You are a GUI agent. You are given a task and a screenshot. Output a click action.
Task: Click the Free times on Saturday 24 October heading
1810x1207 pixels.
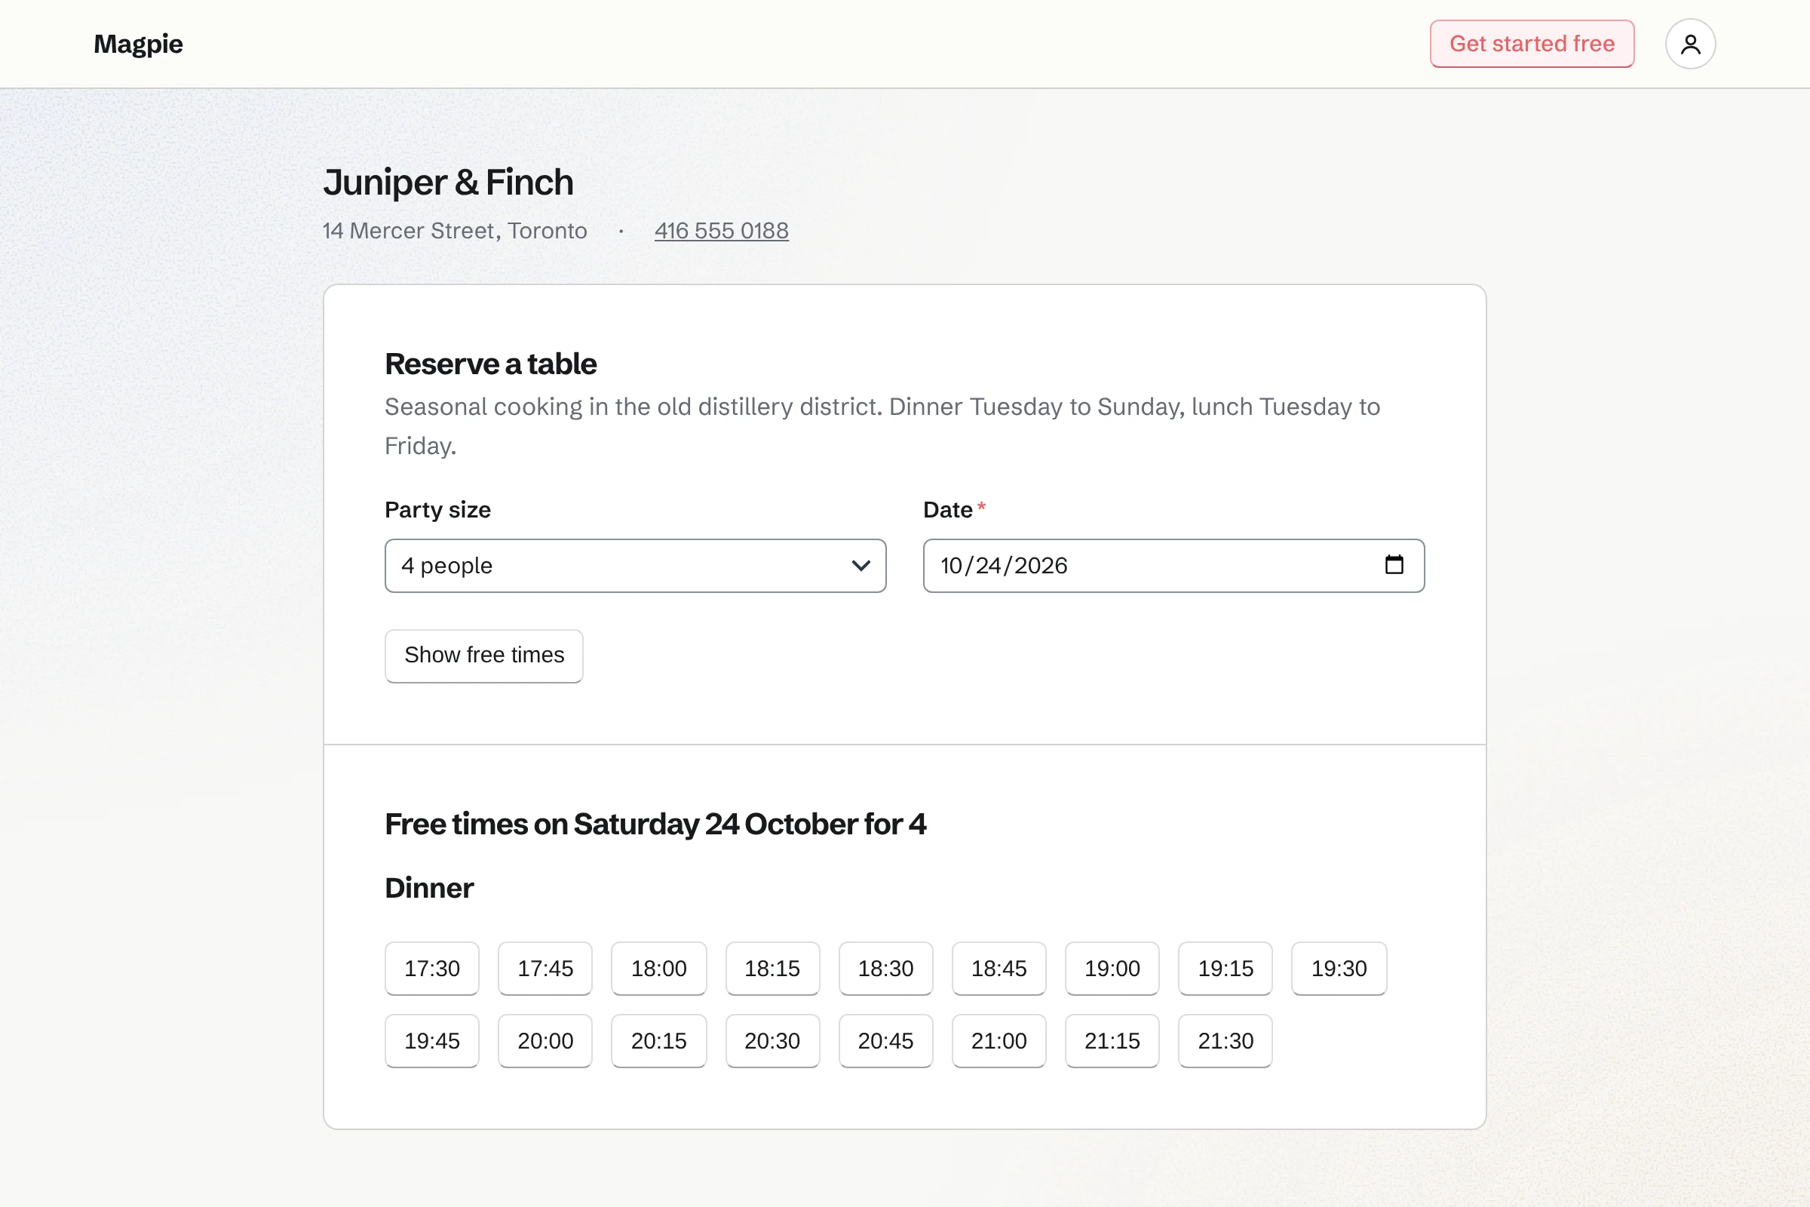click(x=655, y=825)
